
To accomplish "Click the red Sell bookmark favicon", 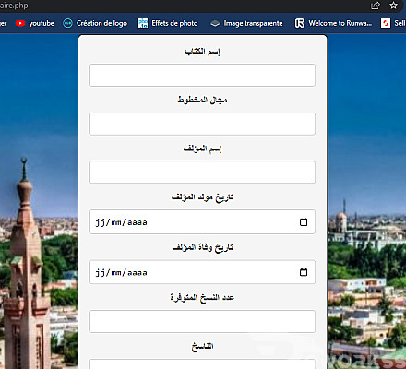I will [386, 23].
